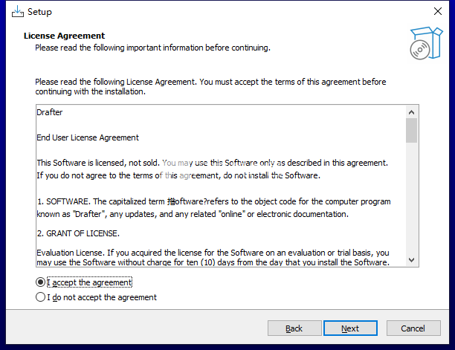
Task: Click the license scrollbar thumb
Action: click(x=411, y=131)
